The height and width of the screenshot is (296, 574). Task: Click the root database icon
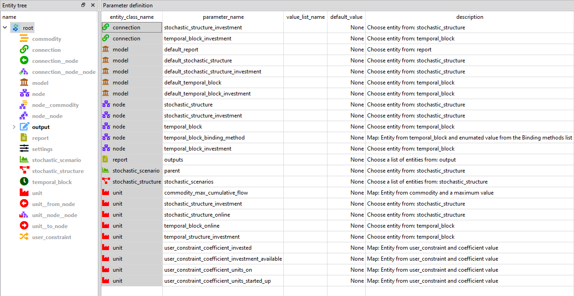pos(16,28)
